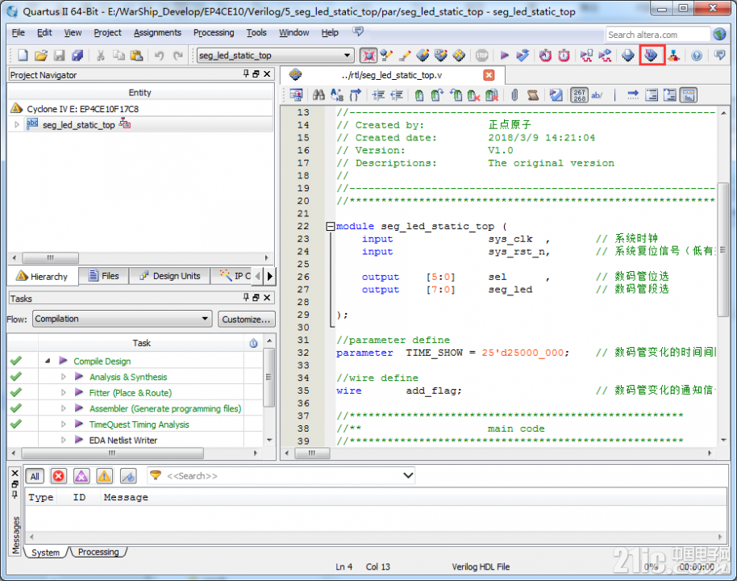Expand Analysis & Synthesis task
737x581 pixels.
pos(64,377)
